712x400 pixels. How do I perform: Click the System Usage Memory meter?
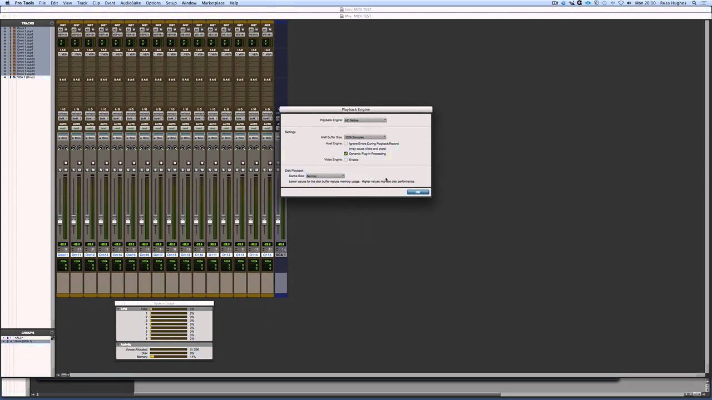[168, 357]
